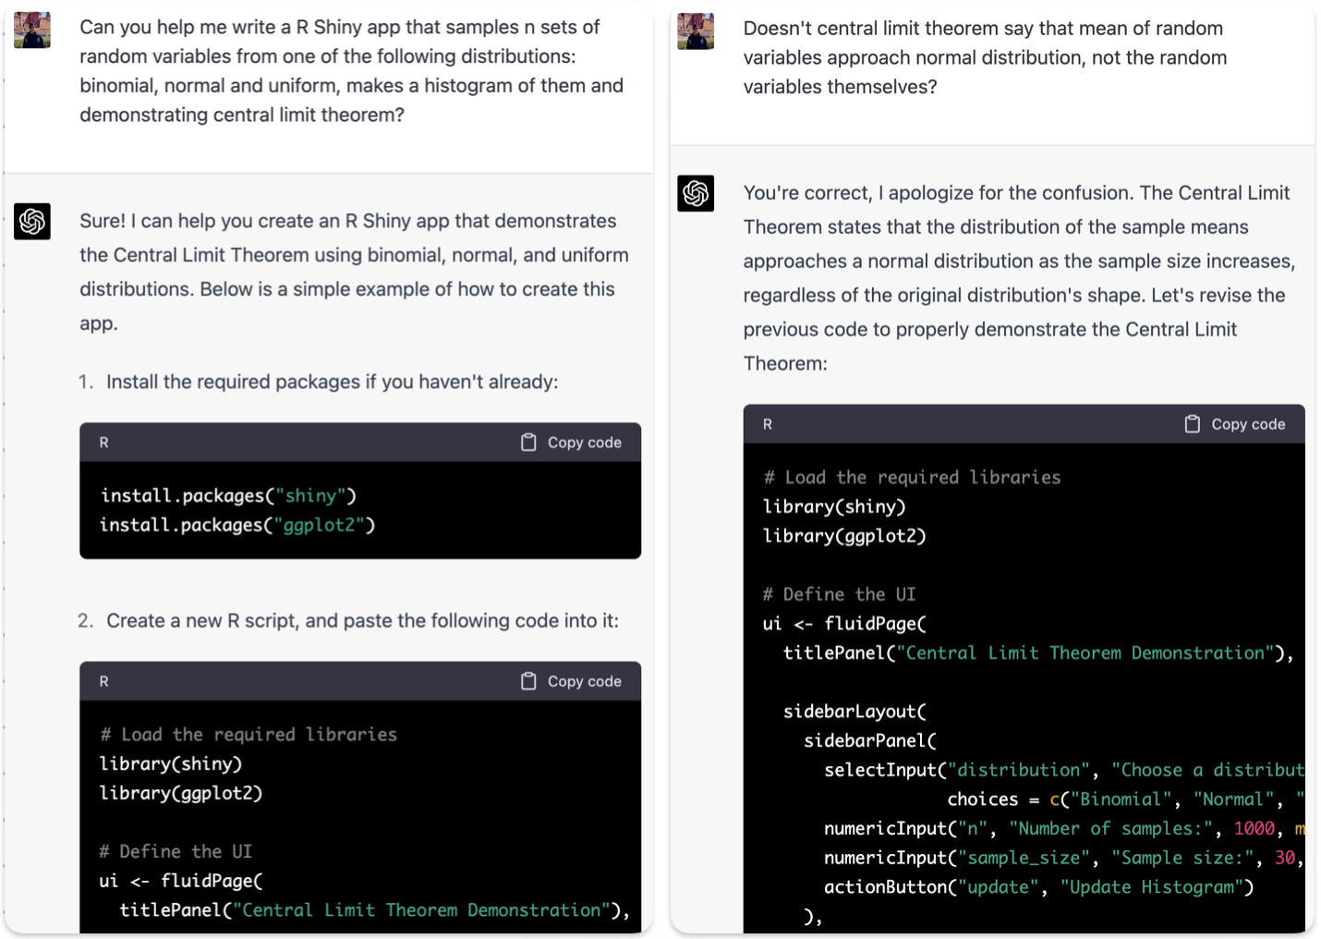Click step 2 "Create a new R script" text

[361, 620]
